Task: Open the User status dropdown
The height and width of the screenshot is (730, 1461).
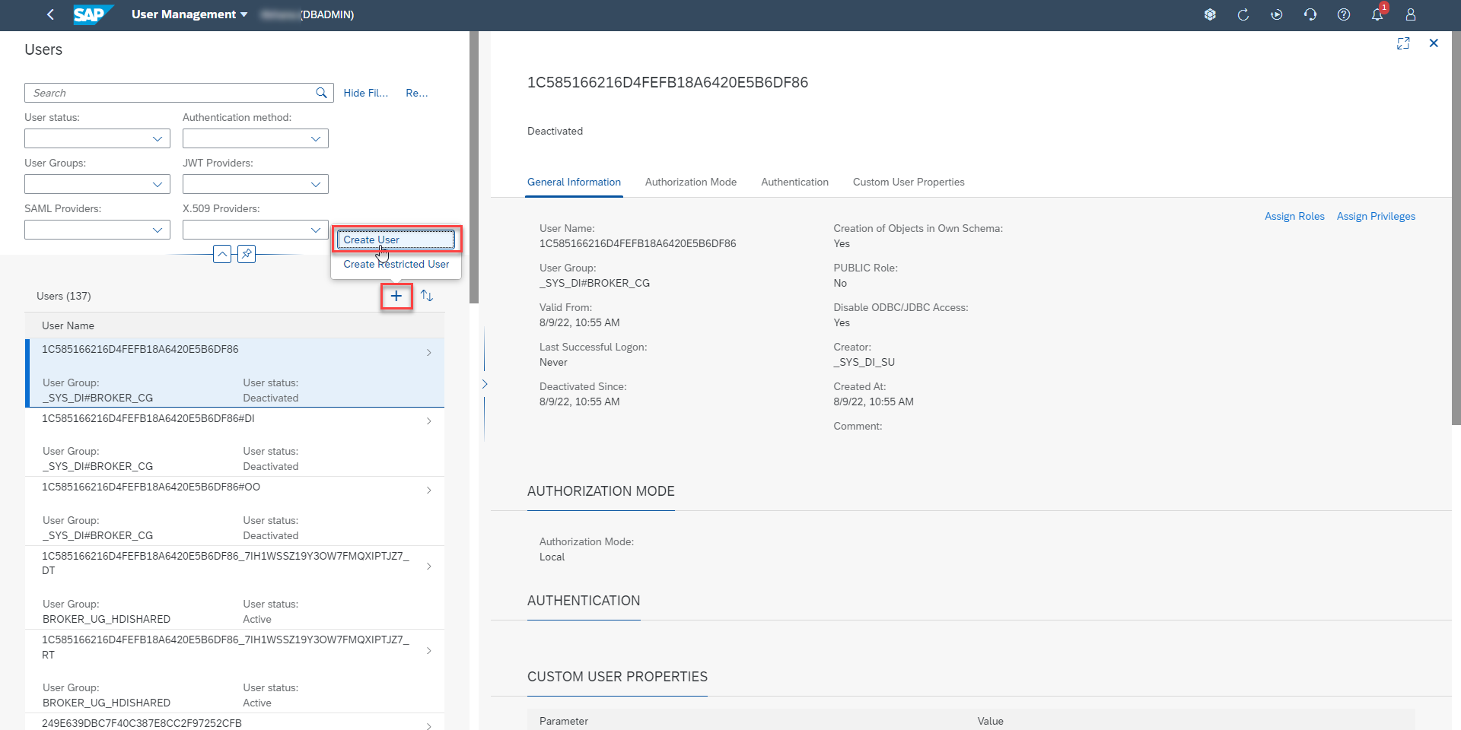Action: [97, 138]
